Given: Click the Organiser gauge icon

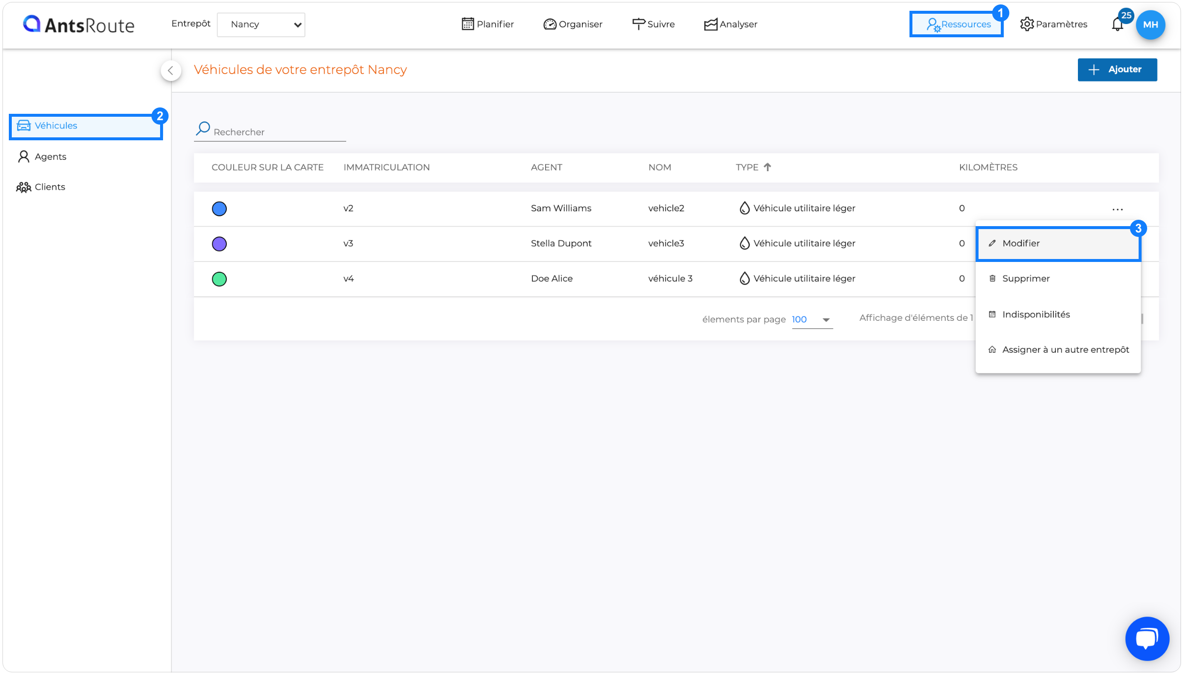Looking at the screenshot, I should coord(550,24).
